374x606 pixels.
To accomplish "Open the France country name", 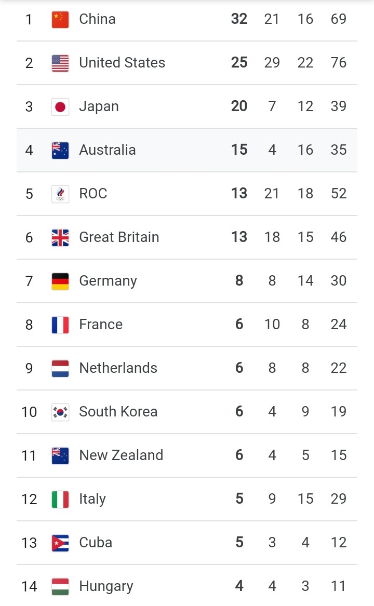I will pyautogui.click(x=101, y=325).
